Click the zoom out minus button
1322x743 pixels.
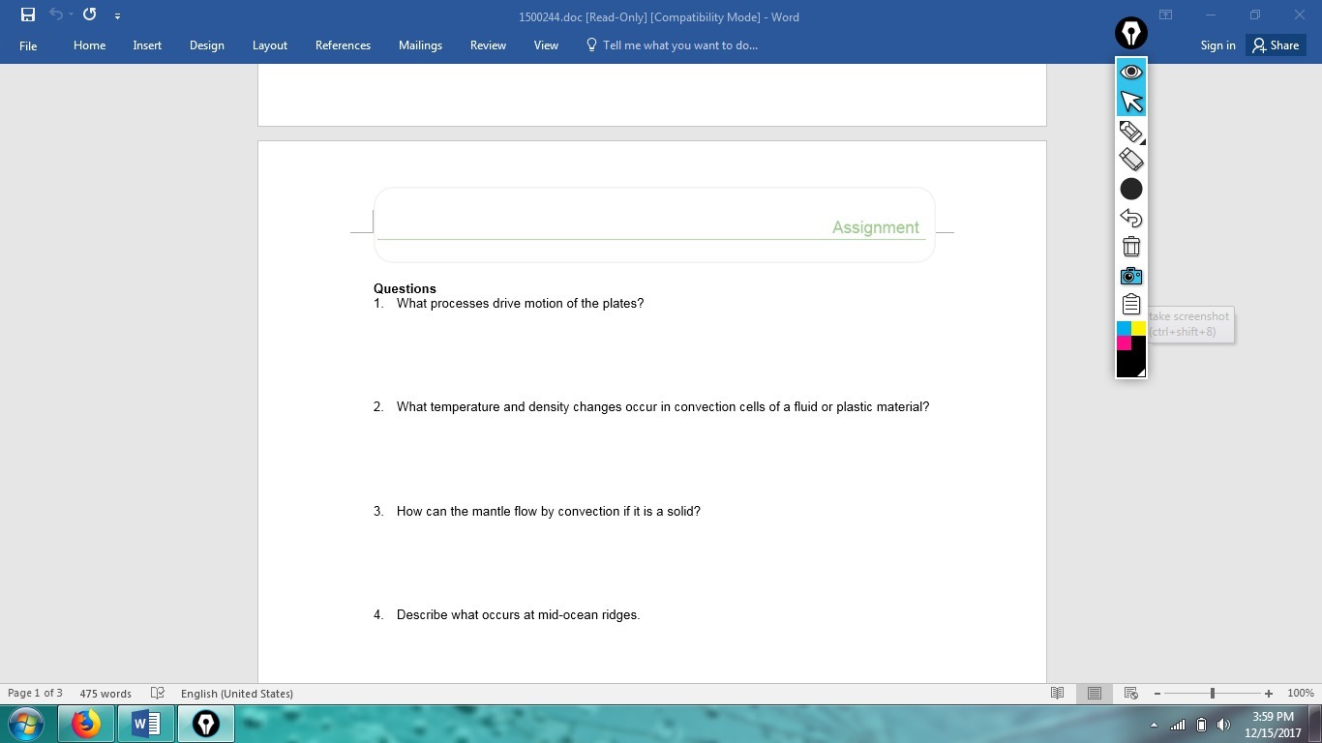tap(1157, 693)
